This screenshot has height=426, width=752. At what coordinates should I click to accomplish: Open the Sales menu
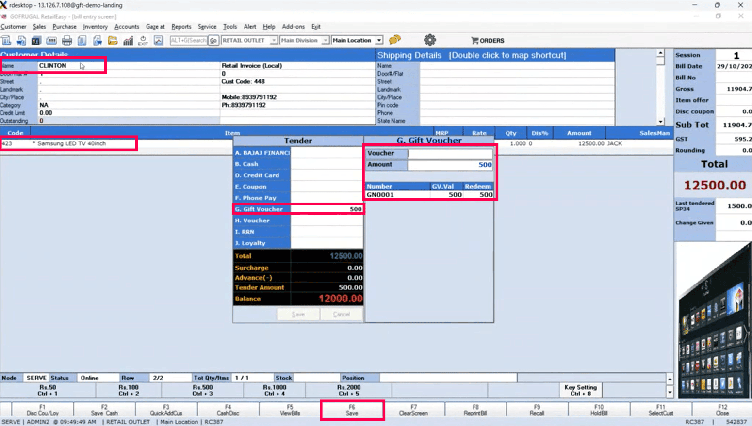39,27
